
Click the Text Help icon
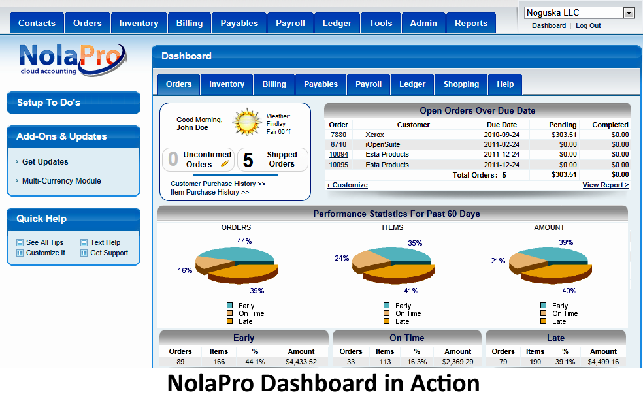click(x=84, y=242)
